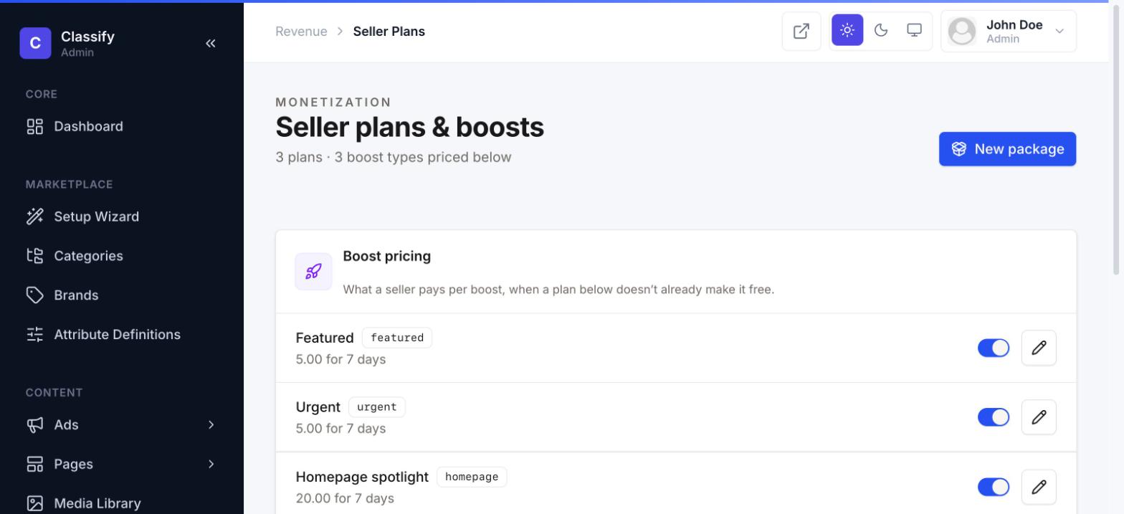The image size is (1124, 514).
Task: Click the New package button
Action: click(1007, 149)
